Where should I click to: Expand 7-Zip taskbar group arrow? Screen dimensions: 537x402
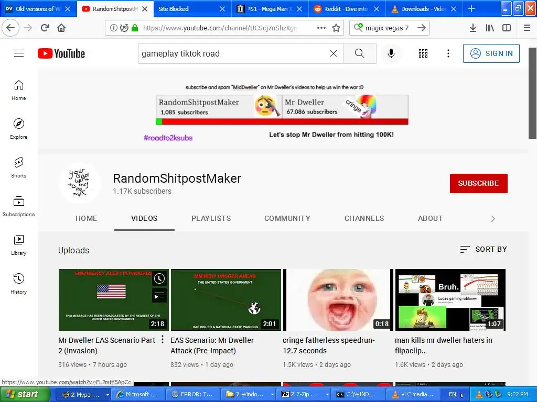(327, 395)
